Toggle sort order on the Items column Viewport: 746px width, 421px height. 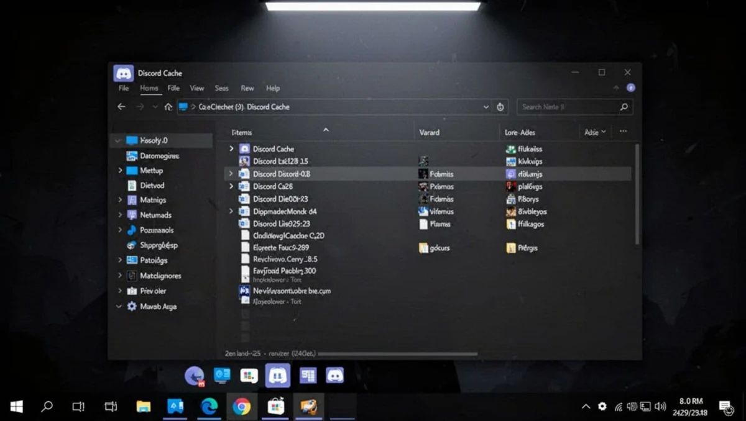326,131
